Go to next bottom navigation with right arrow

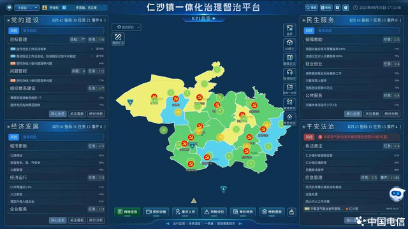click(x=240, y=223)
